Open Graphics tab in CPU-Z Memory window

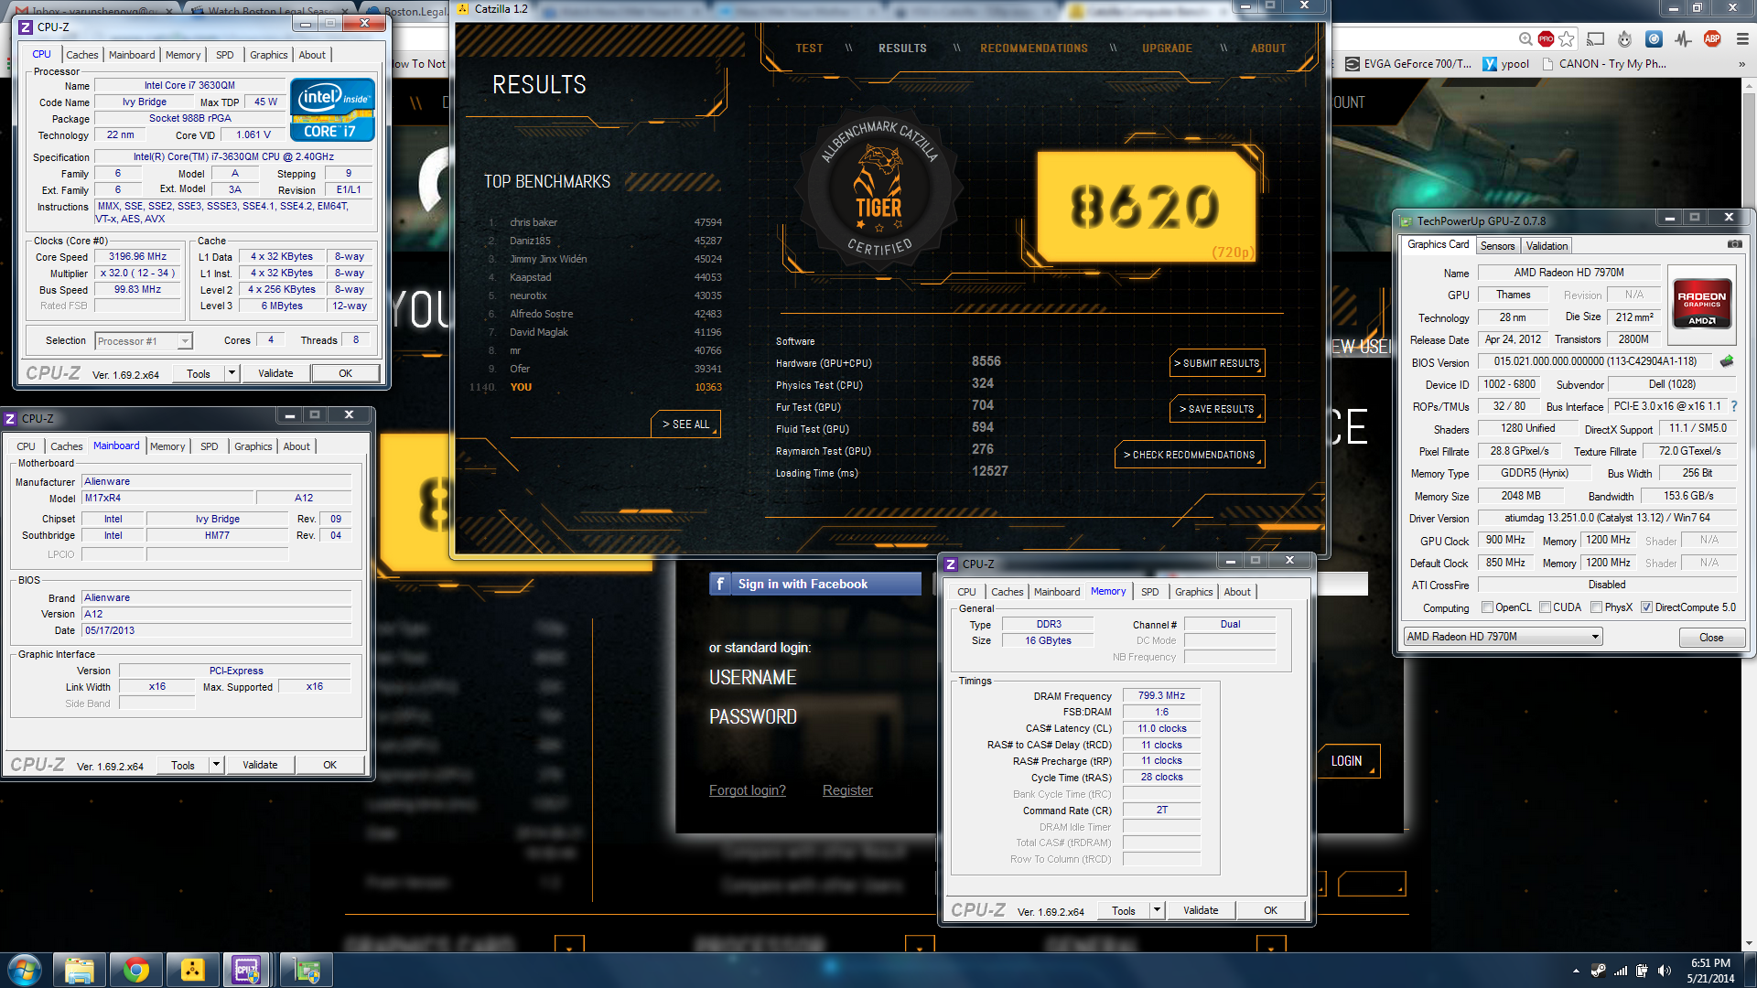click(x=1193, y=592)
